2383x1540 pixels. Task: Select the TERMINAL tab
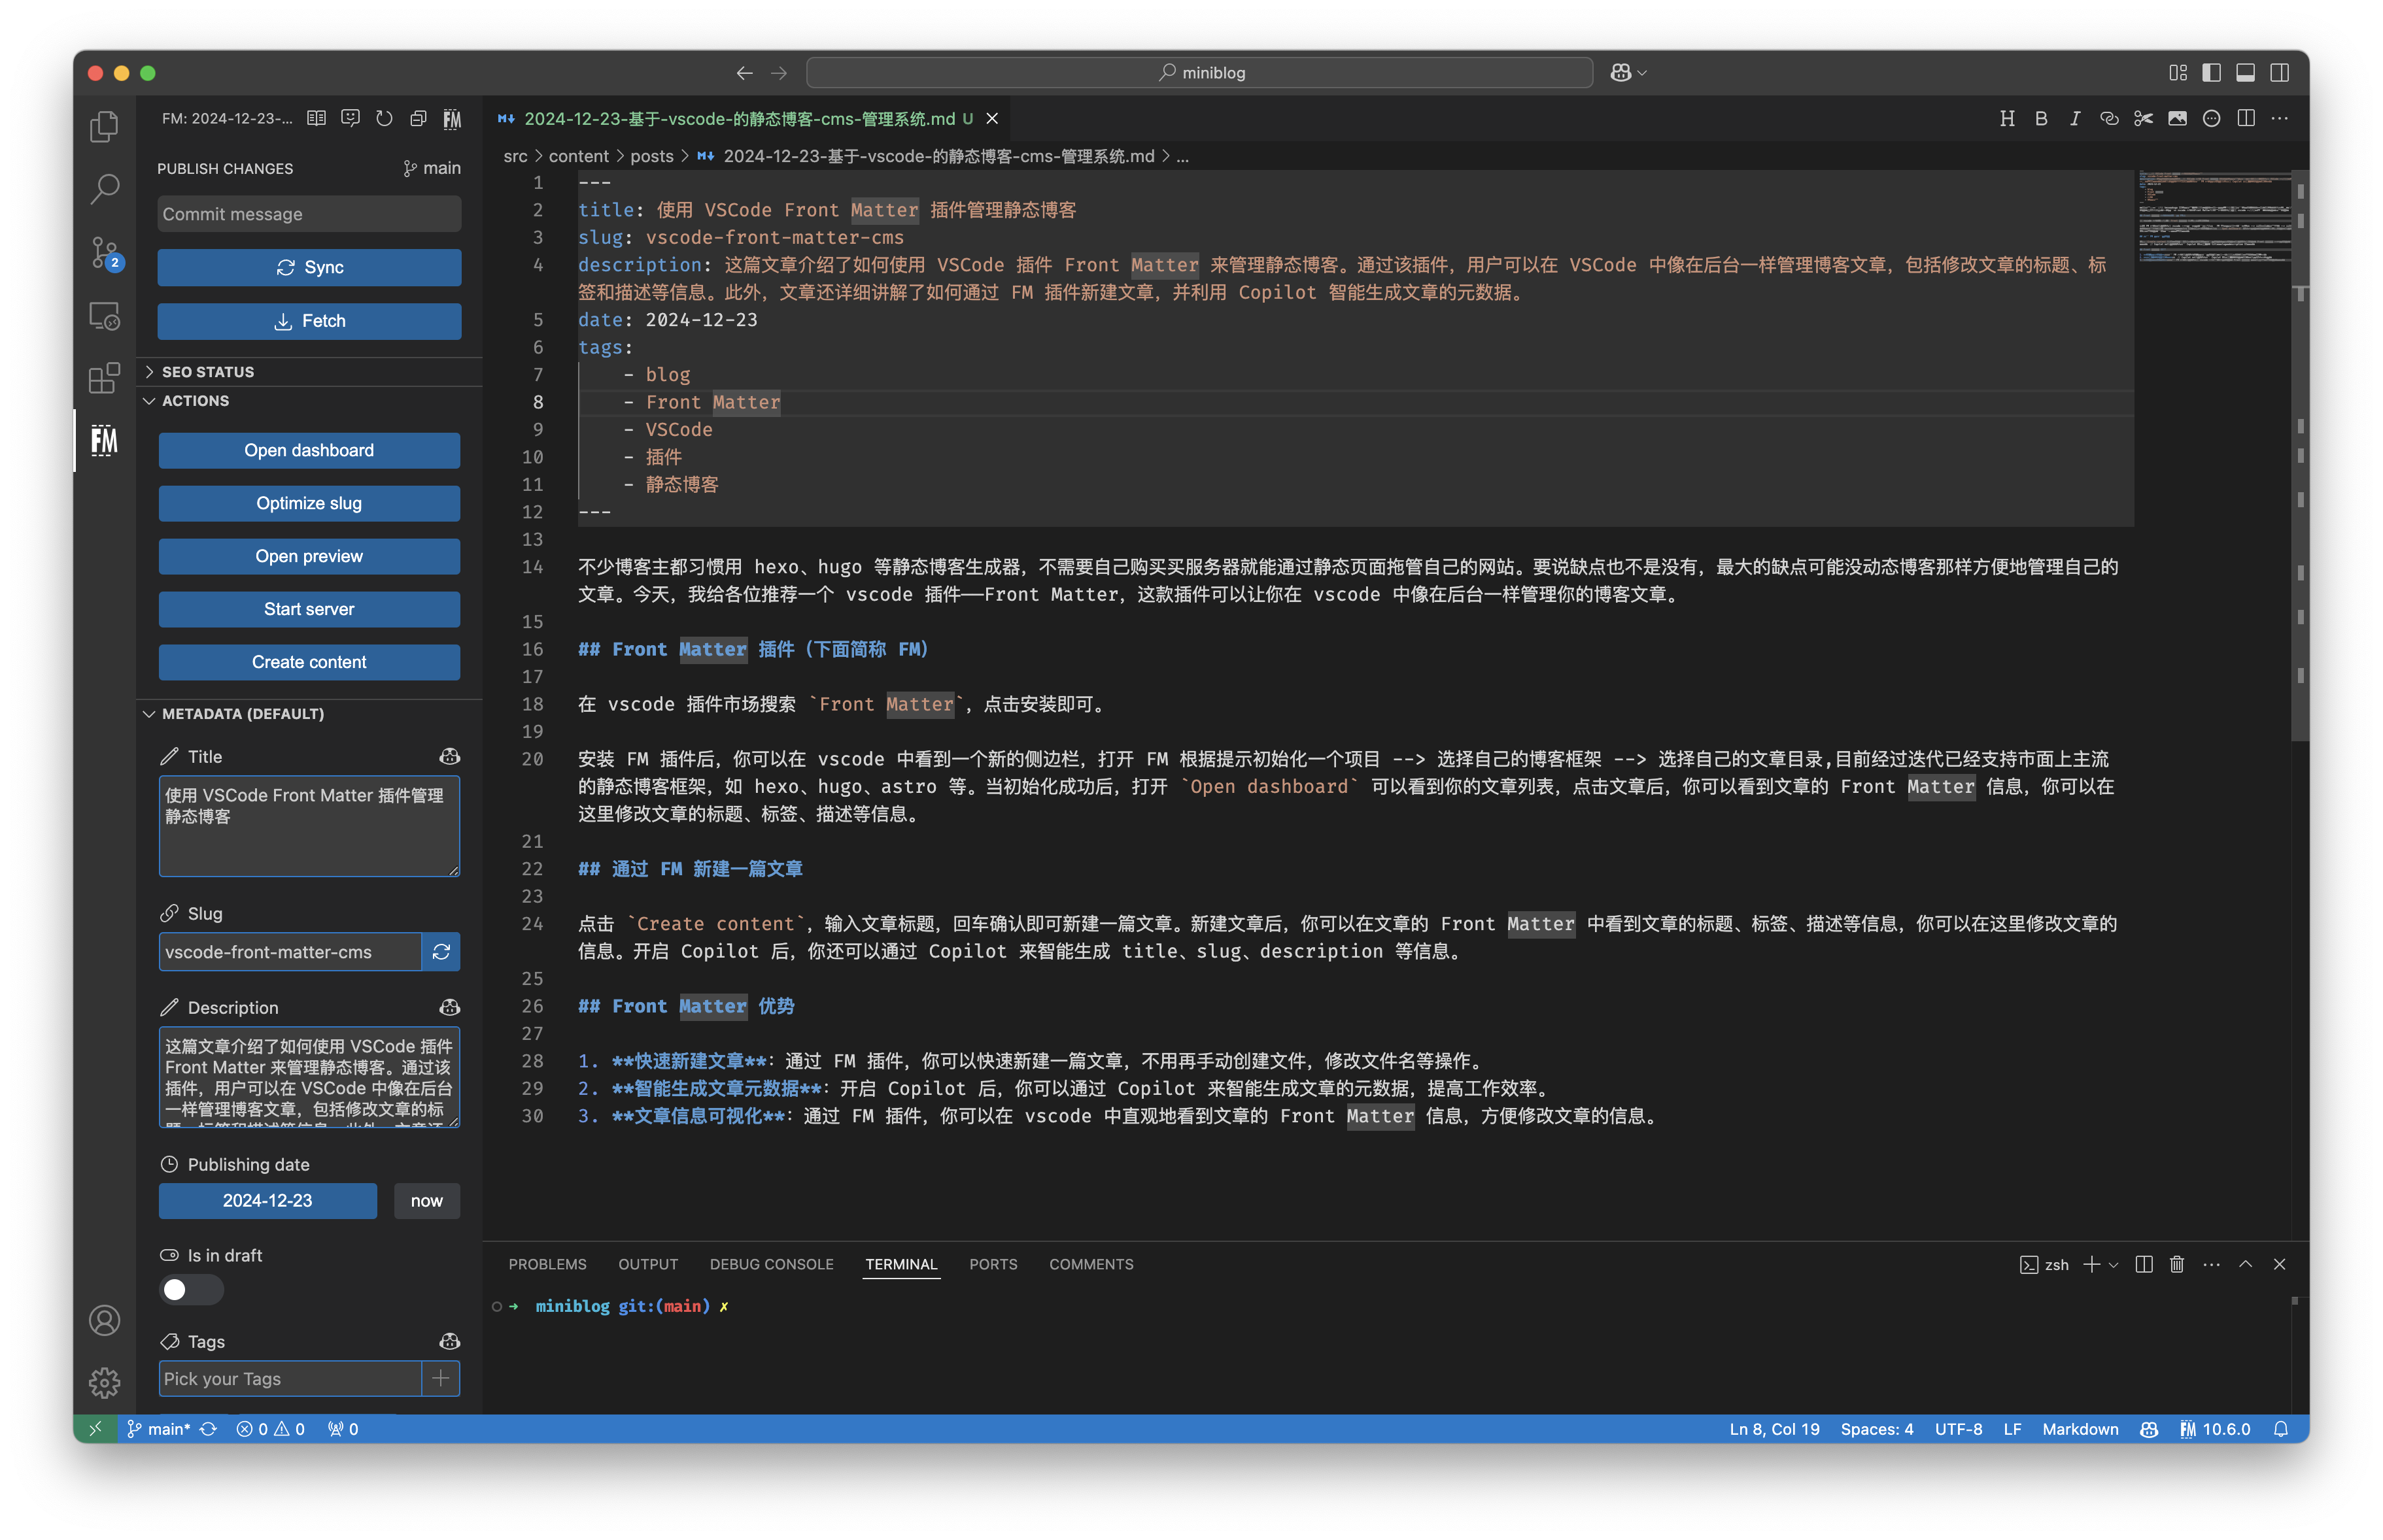pyautogui.click(x=900, y=1265)
